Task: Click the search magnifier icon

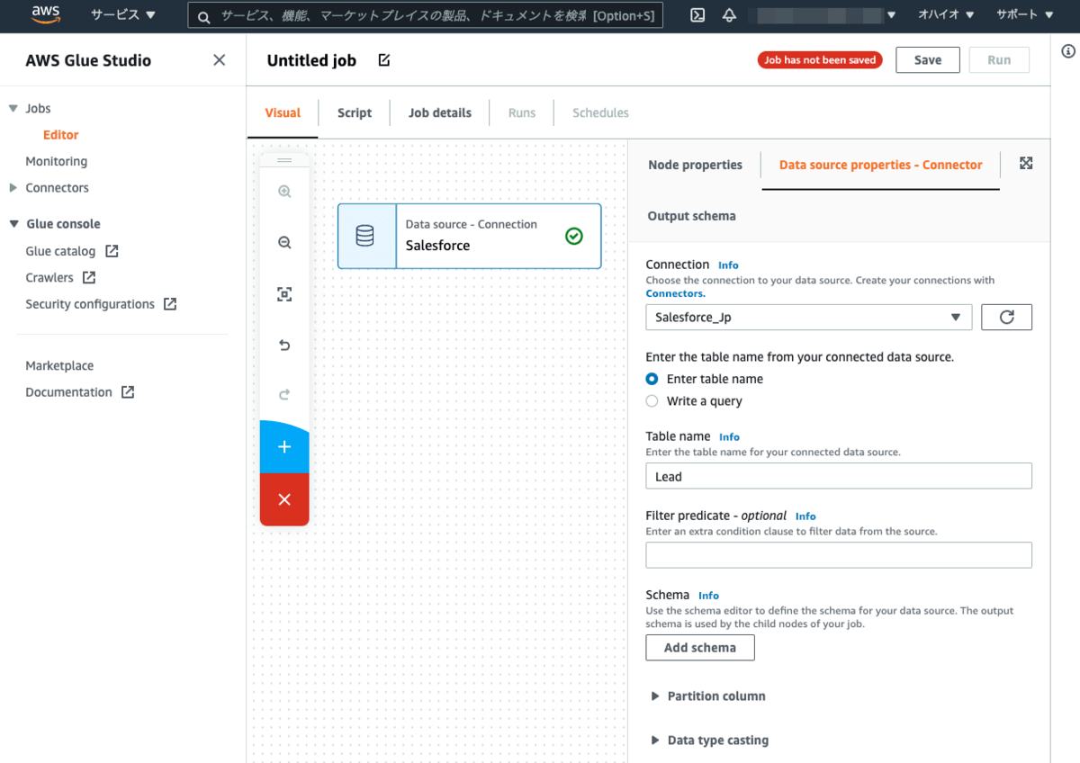Action: [x=204, y=16]
